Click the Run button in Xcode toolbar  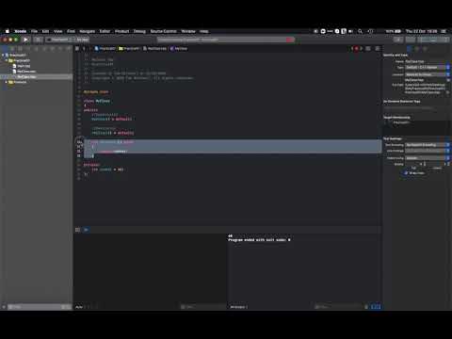pos(25,40)
